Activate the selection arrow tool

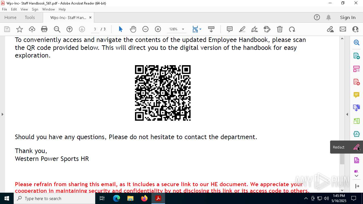click(121, 29)
